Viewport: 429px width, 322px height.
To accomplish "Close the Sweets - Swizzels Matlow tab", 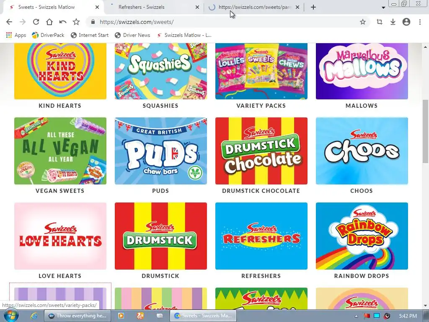I will click(97, 7).
